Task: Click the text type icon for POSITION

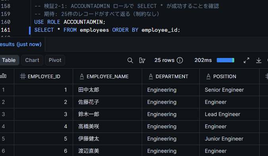Action: (208, 76)
